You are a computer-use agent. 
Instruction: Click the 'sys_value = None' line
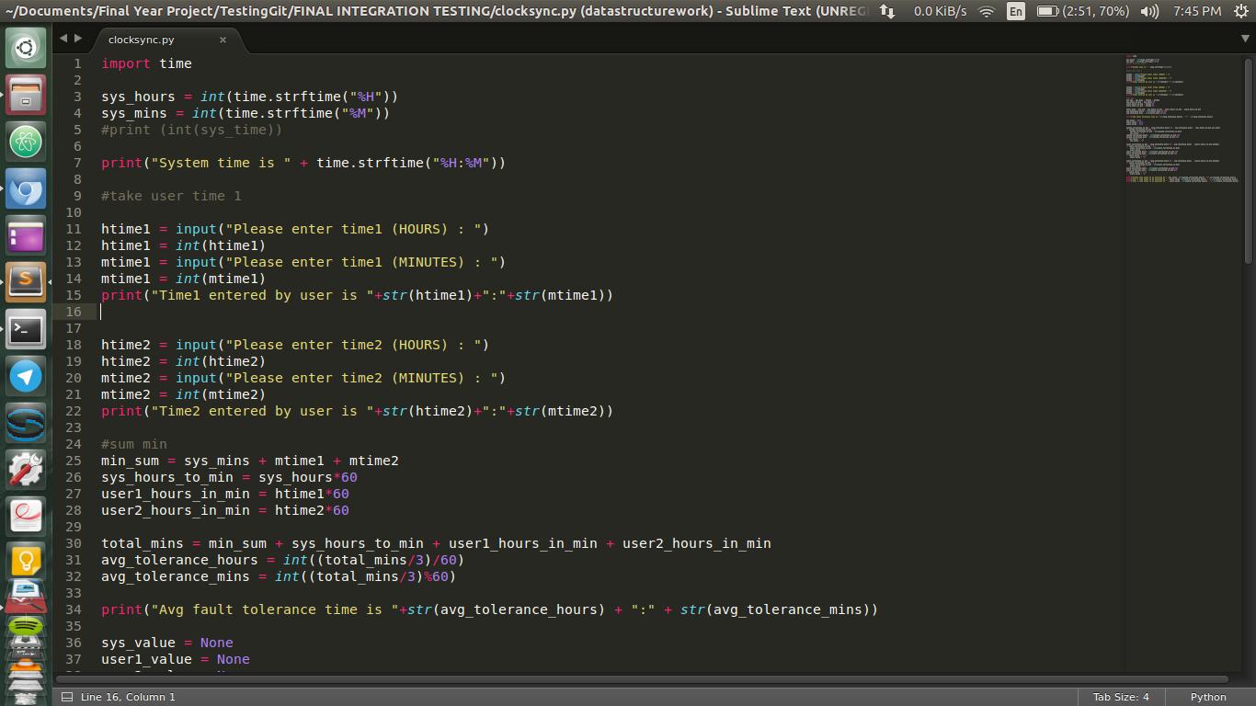coord(167,643)
